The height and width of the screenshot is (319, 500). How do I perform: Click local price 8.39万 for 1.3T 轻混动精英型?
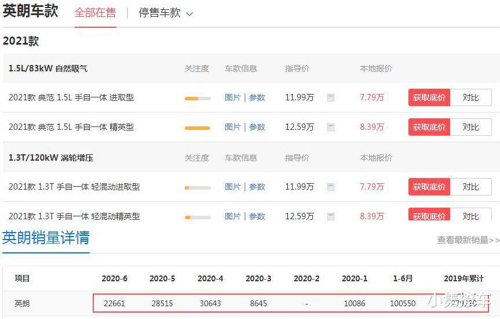372,216
